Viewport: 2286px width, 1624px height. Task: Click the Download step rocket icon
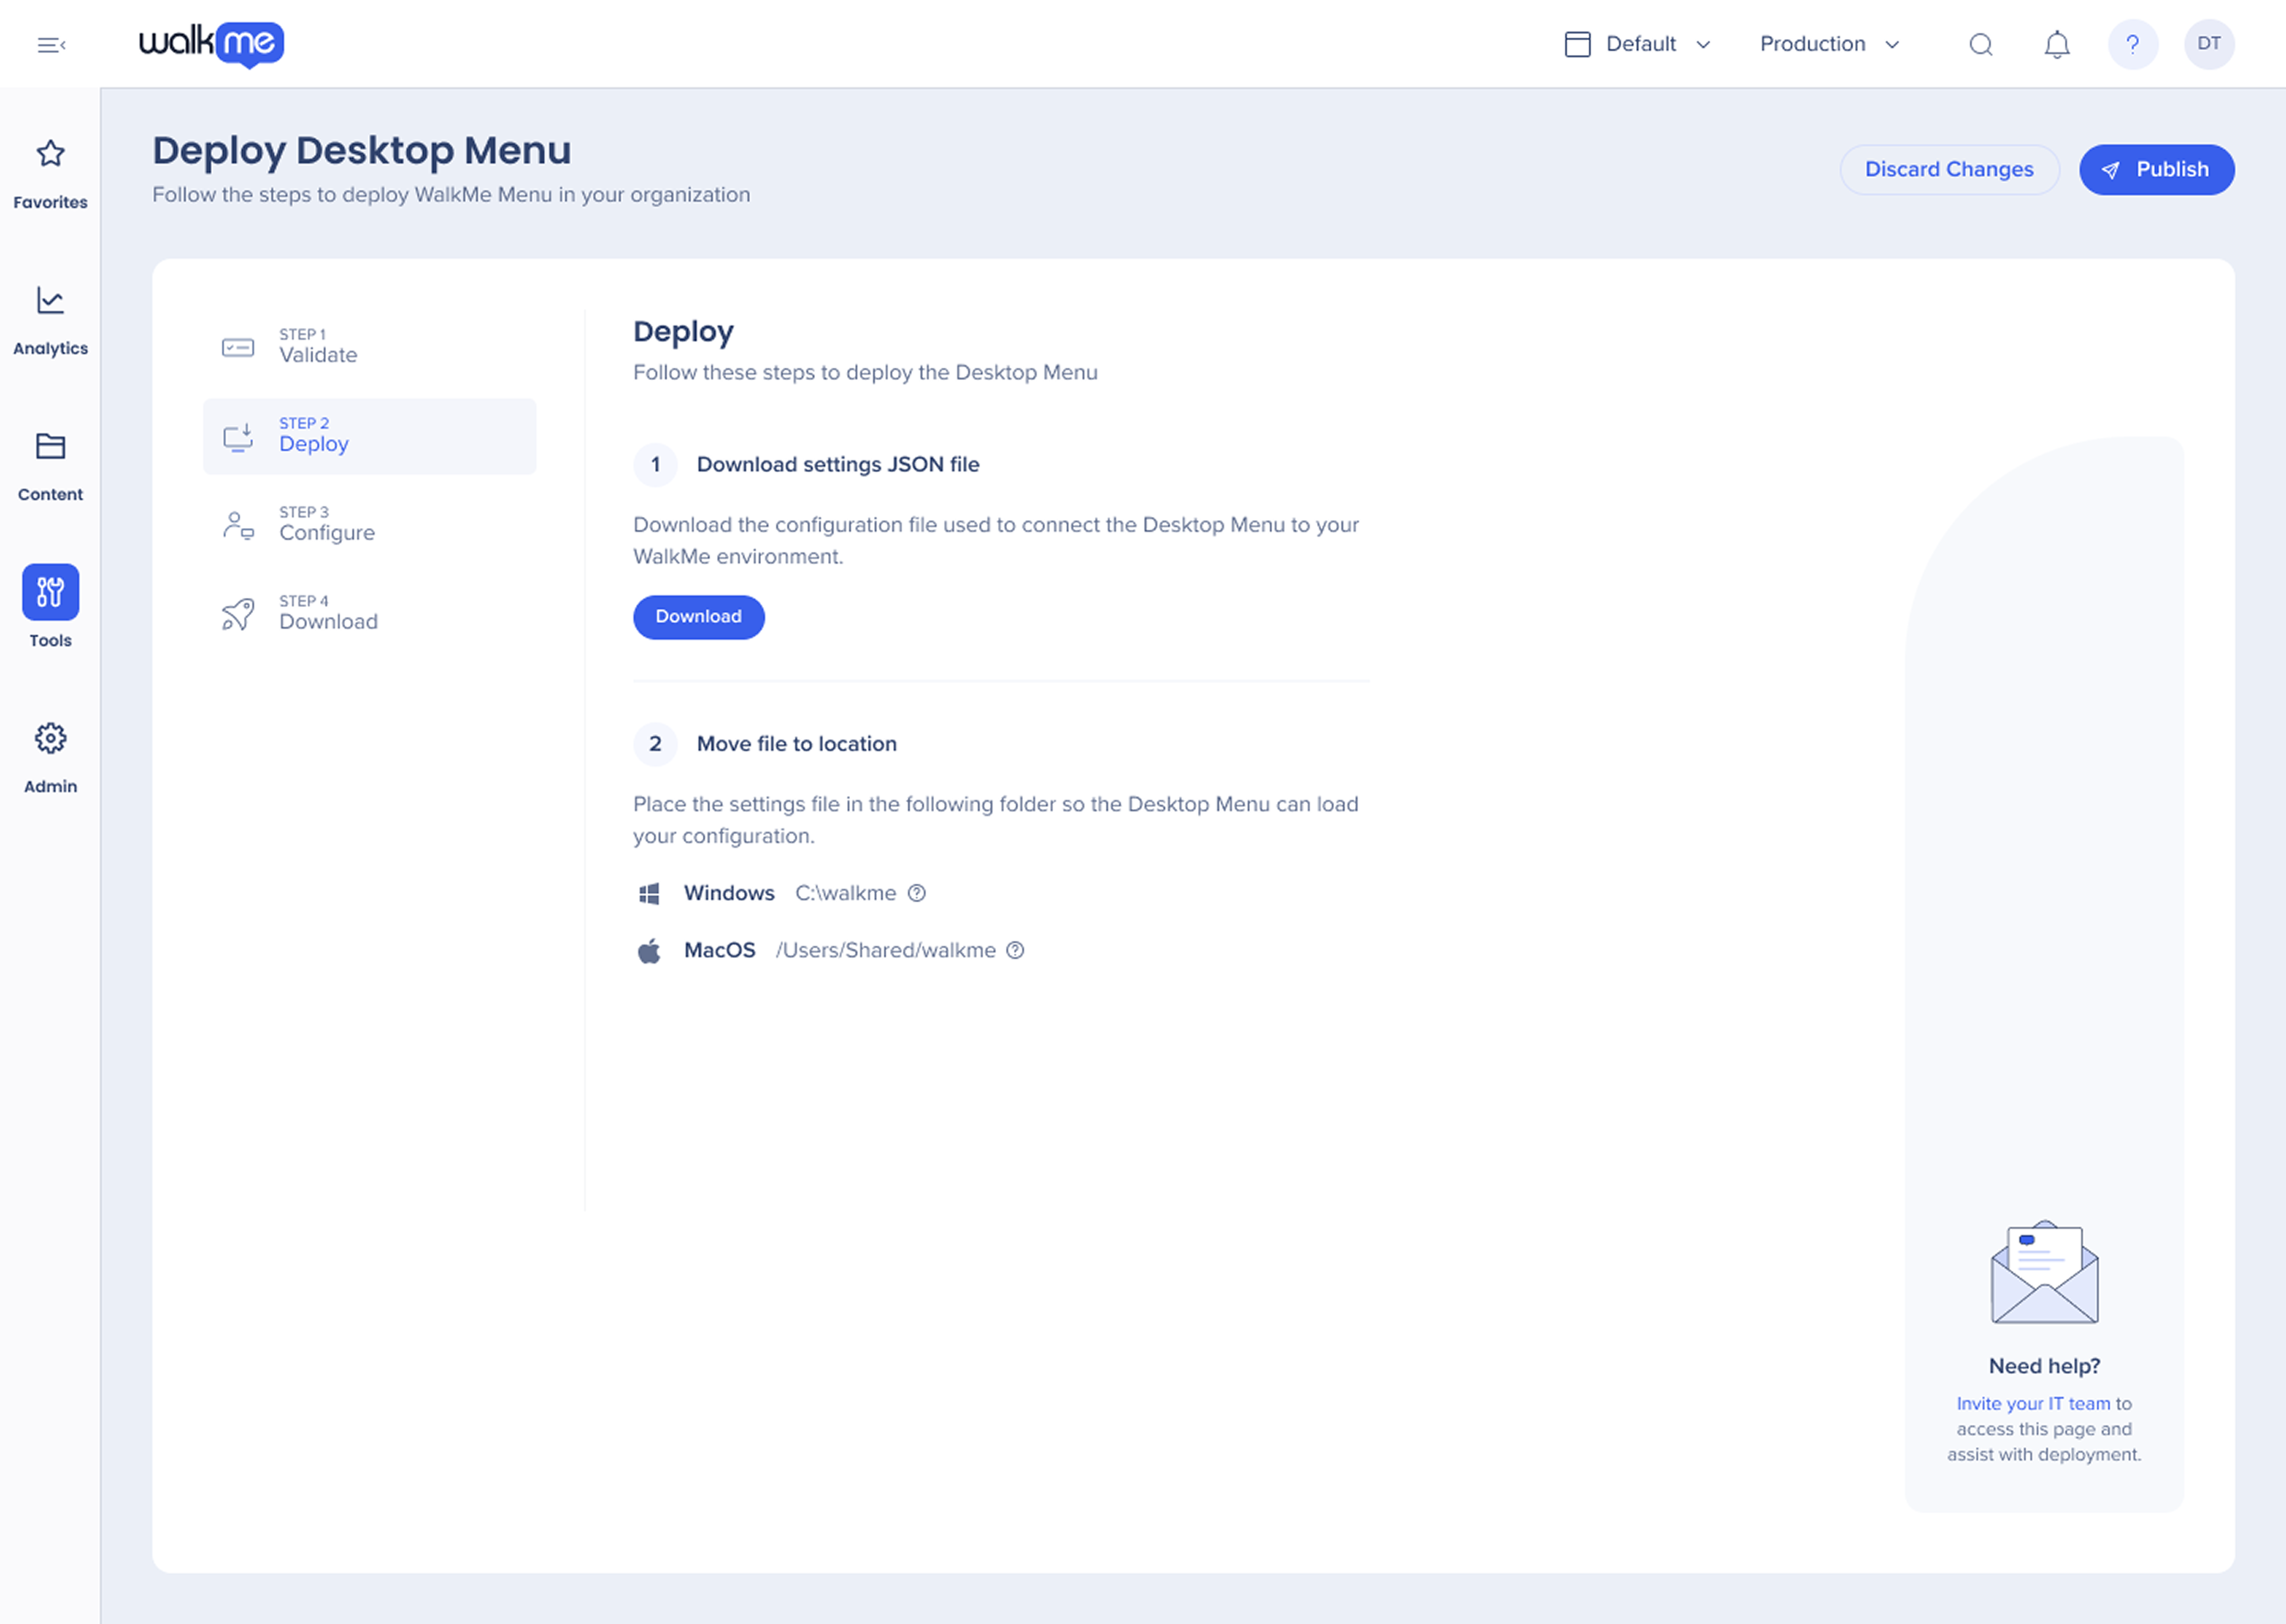tap(238, 614)
